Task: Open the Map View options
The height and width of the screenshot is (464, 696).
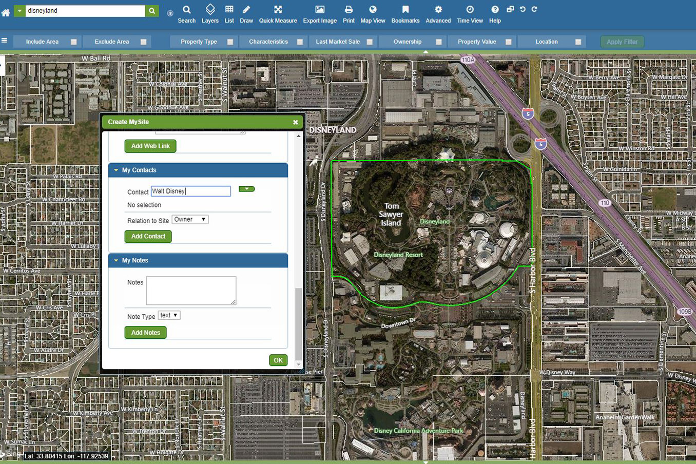Action: point(373,14)
